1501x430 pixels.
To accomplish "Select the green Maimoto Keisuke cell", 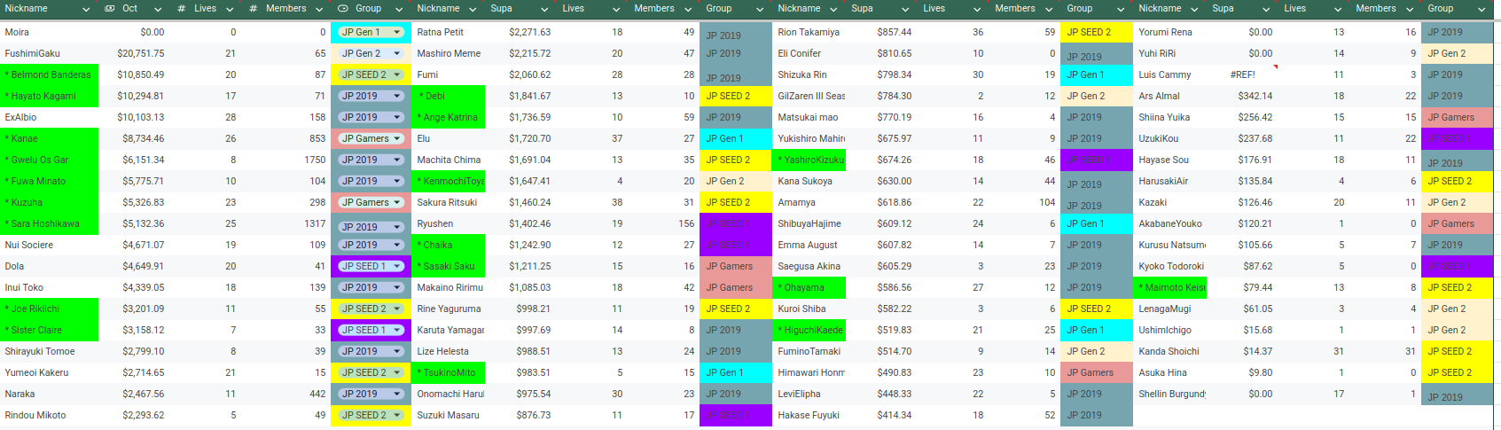I will pos(1170,287).
